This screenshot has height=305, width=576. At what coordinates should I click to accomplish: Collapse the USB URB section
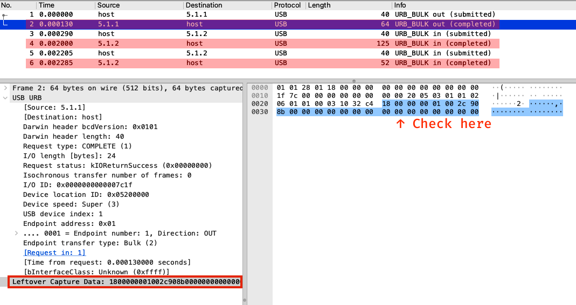pos(5,98)
